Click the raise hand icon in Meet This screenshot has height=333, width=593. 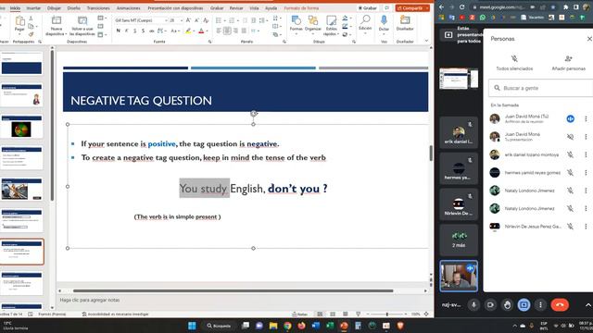[507, 304]
